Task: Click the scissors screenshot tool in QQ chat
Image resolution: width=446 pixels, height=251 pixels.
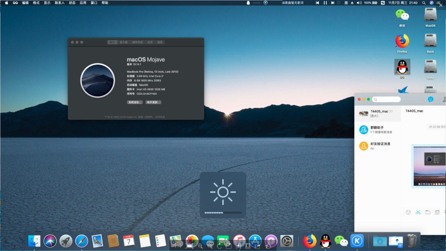Action: [418, 212]
